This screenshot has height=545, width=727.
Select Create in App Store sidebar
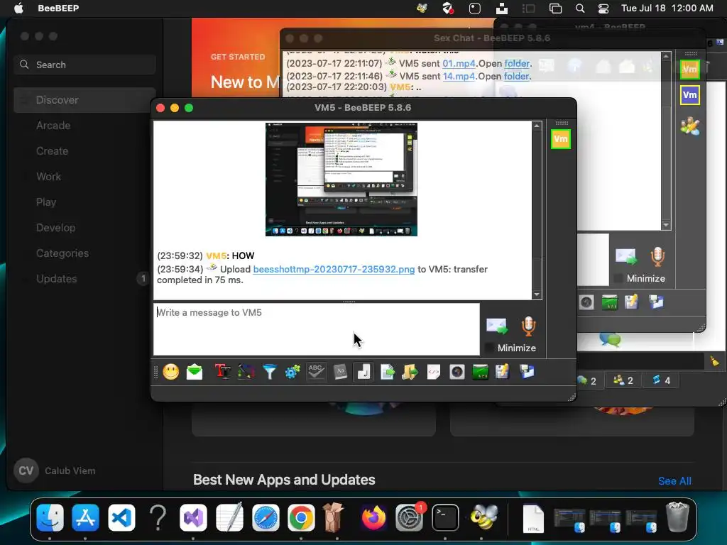[84, 151]
